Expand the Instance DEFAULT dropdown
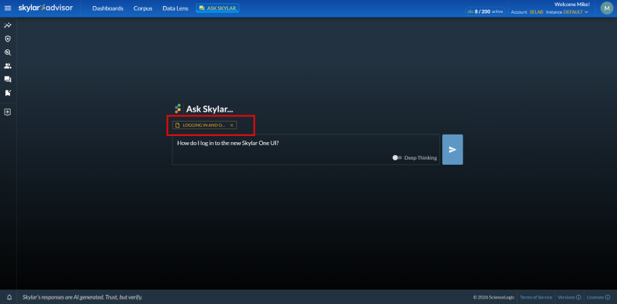 pyautogui.click(x=576, y=12)
